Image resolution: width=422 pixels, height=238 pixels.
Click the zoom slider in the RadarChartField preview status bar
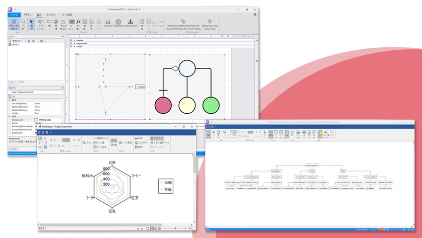click(175, 228)
